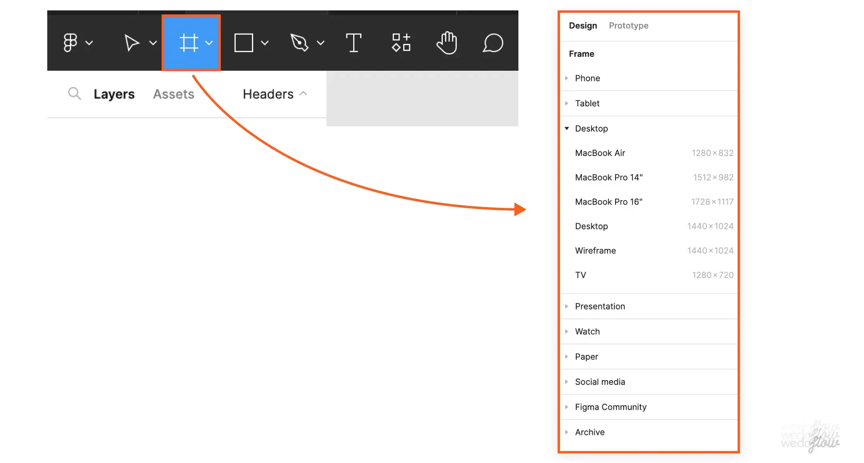Select the Hand tool

pos(447,42)
